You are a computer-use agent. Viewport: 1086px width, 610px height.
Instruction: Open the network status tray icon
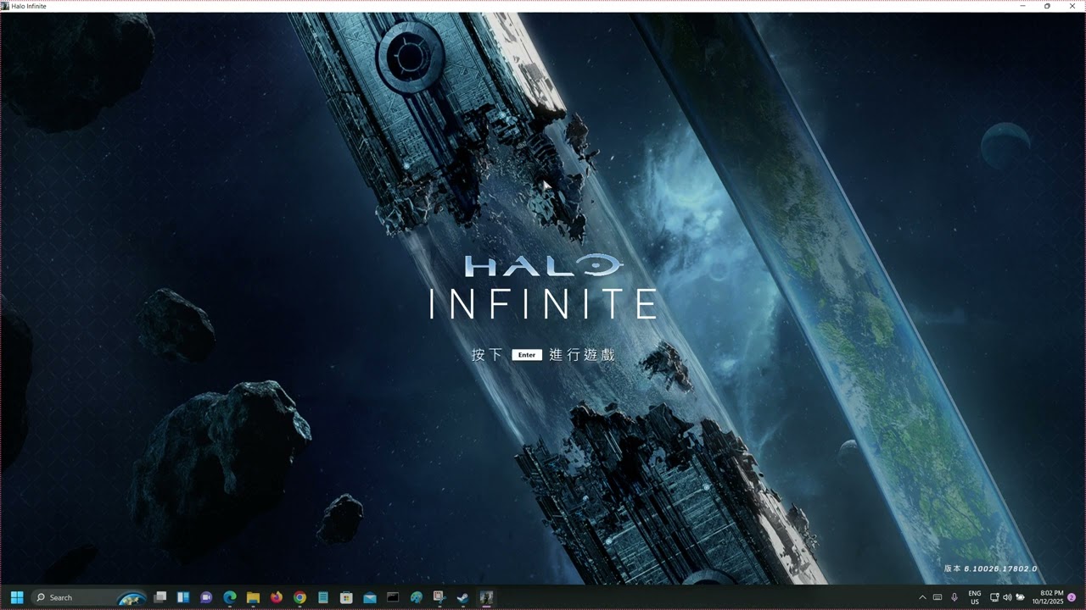(994, 597)
